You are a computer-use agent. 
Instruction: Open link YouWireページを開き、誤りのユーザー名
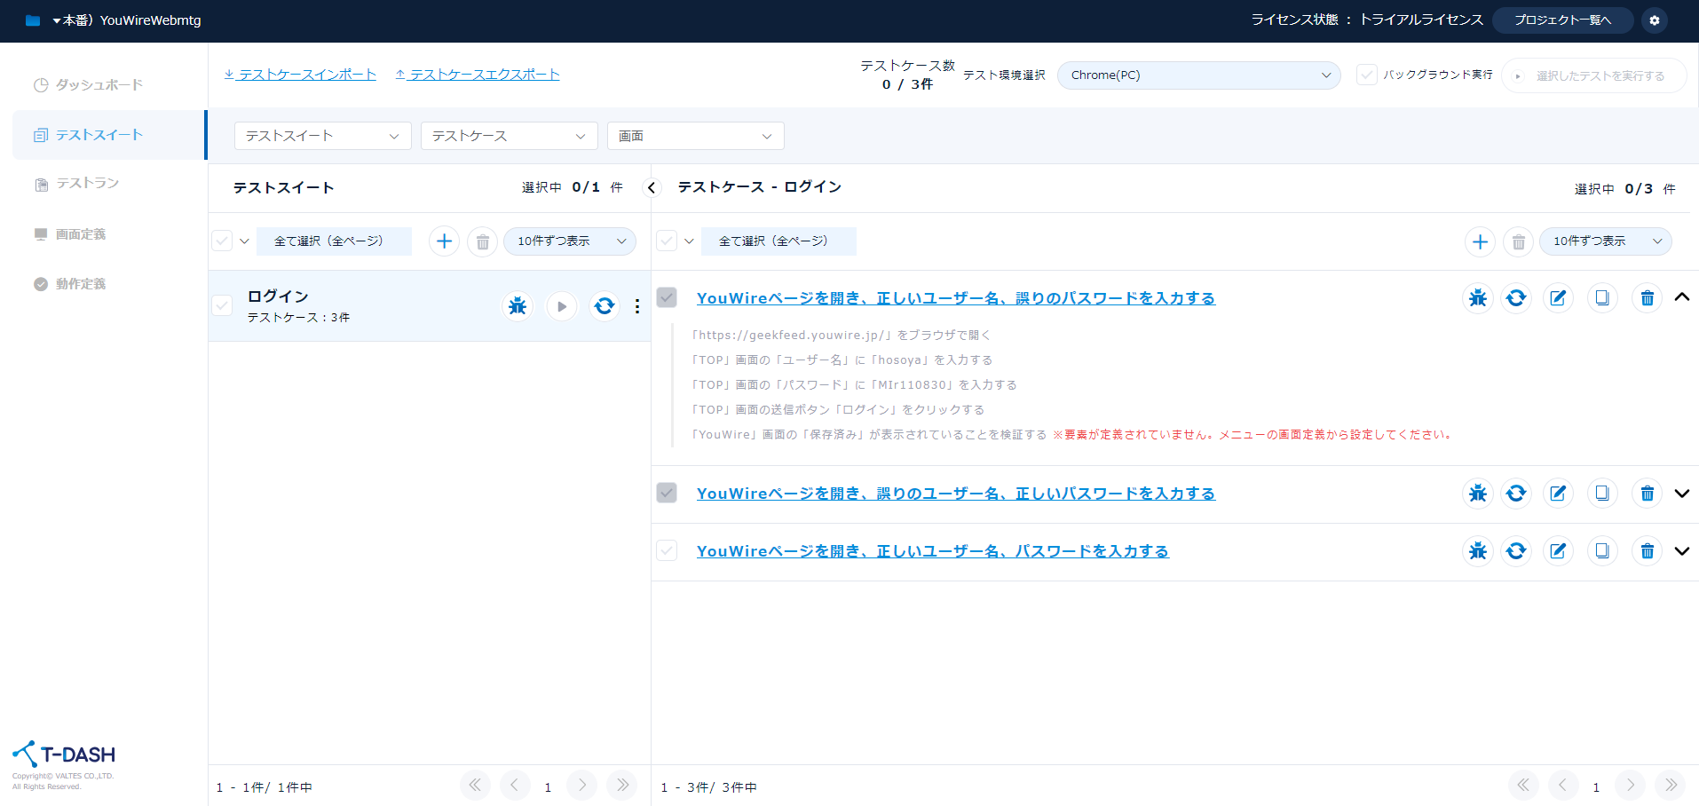(955, 494)
